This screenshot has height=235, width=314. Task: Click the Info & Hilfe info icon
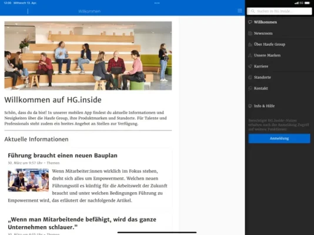pos(250,106)
